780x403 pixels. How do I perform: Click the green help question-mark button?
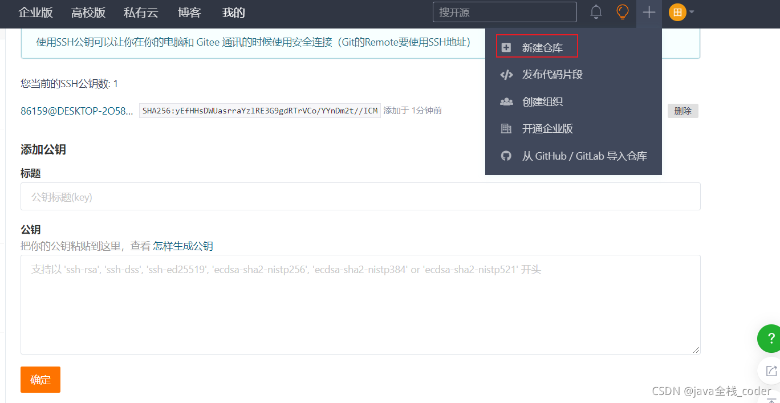click(x=770, y=339)
